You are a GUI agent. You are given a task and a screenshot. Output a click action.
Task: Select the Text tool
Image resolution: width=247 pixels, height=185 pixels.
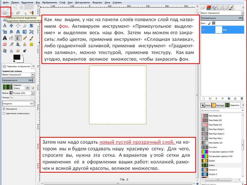pyautogui.click(x=5, y=38)
